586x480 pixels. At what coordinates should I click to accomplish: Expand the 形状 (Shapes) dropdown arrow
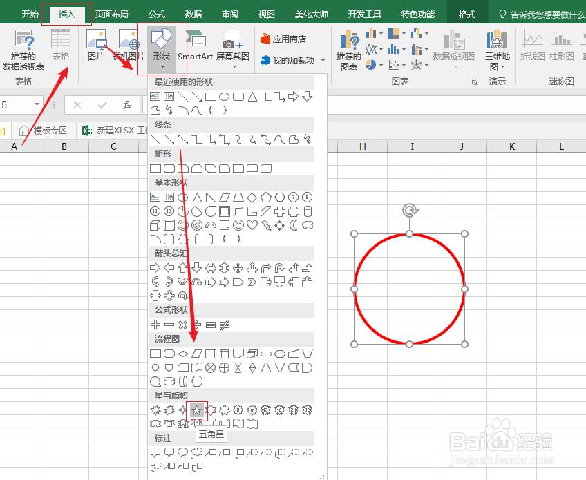(x=161, y=66)
